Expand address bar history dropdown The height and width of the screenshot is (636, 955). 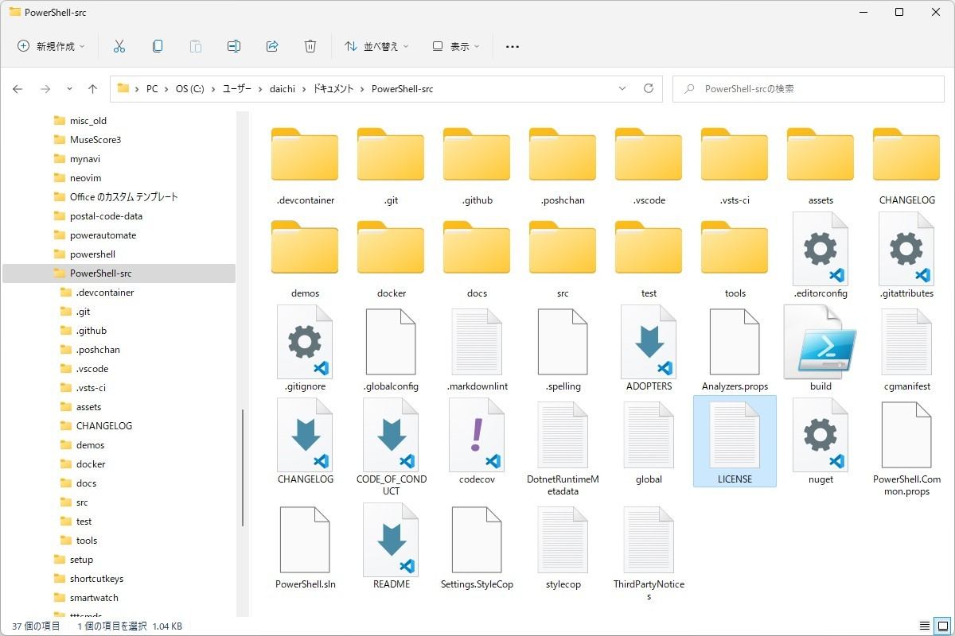point(622,89)
